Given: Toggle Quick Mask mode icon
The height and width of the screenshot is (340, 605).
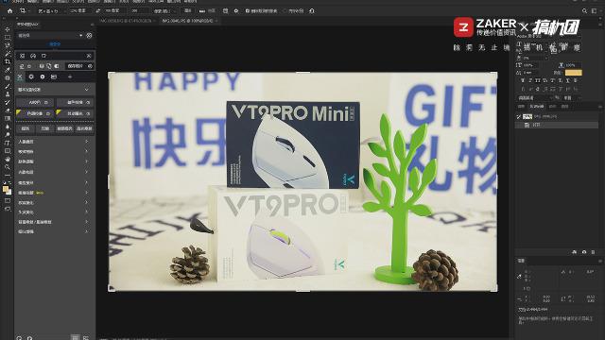Looking at the screenshot, I should point(8,201).
